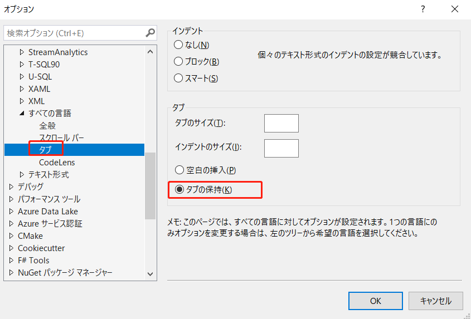Click the tree scrollbar up arrow
This screenshot has height=319, width=471.
[x=150, y=52]
